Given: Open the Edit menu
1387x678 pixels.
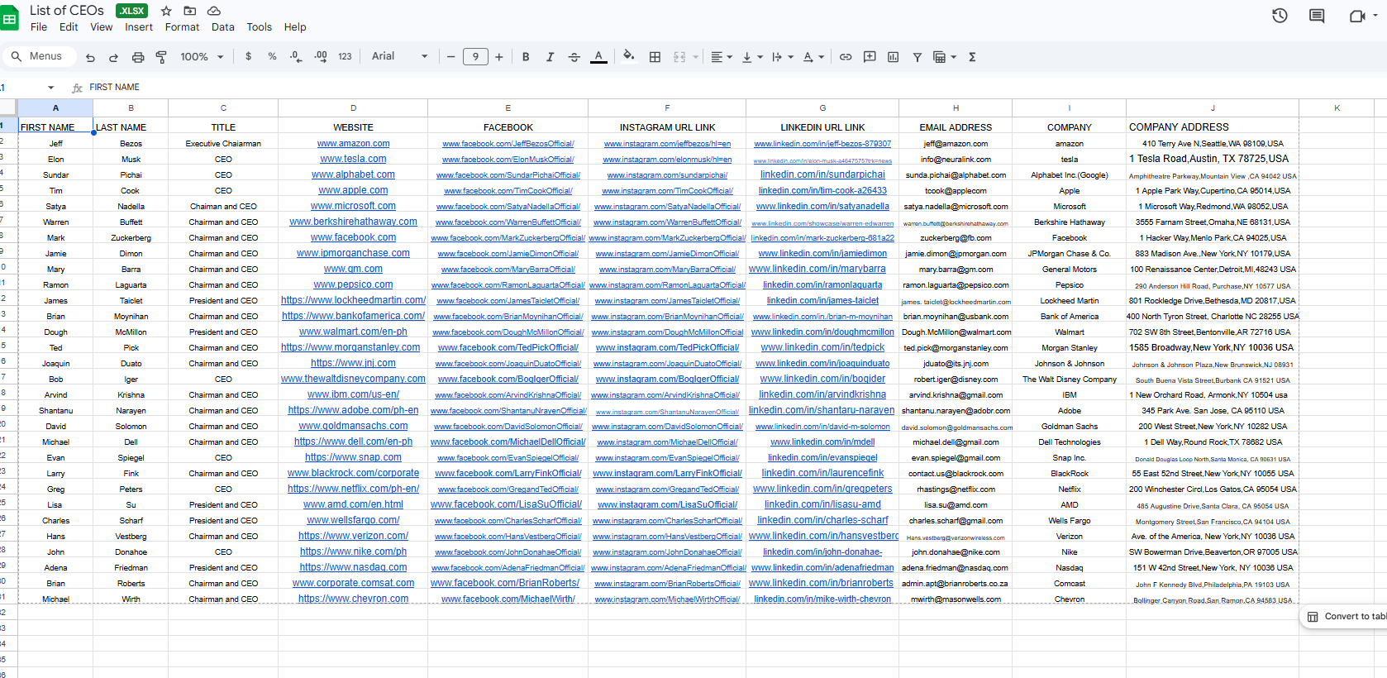Looking at the screenshot, I should (69, 27).
